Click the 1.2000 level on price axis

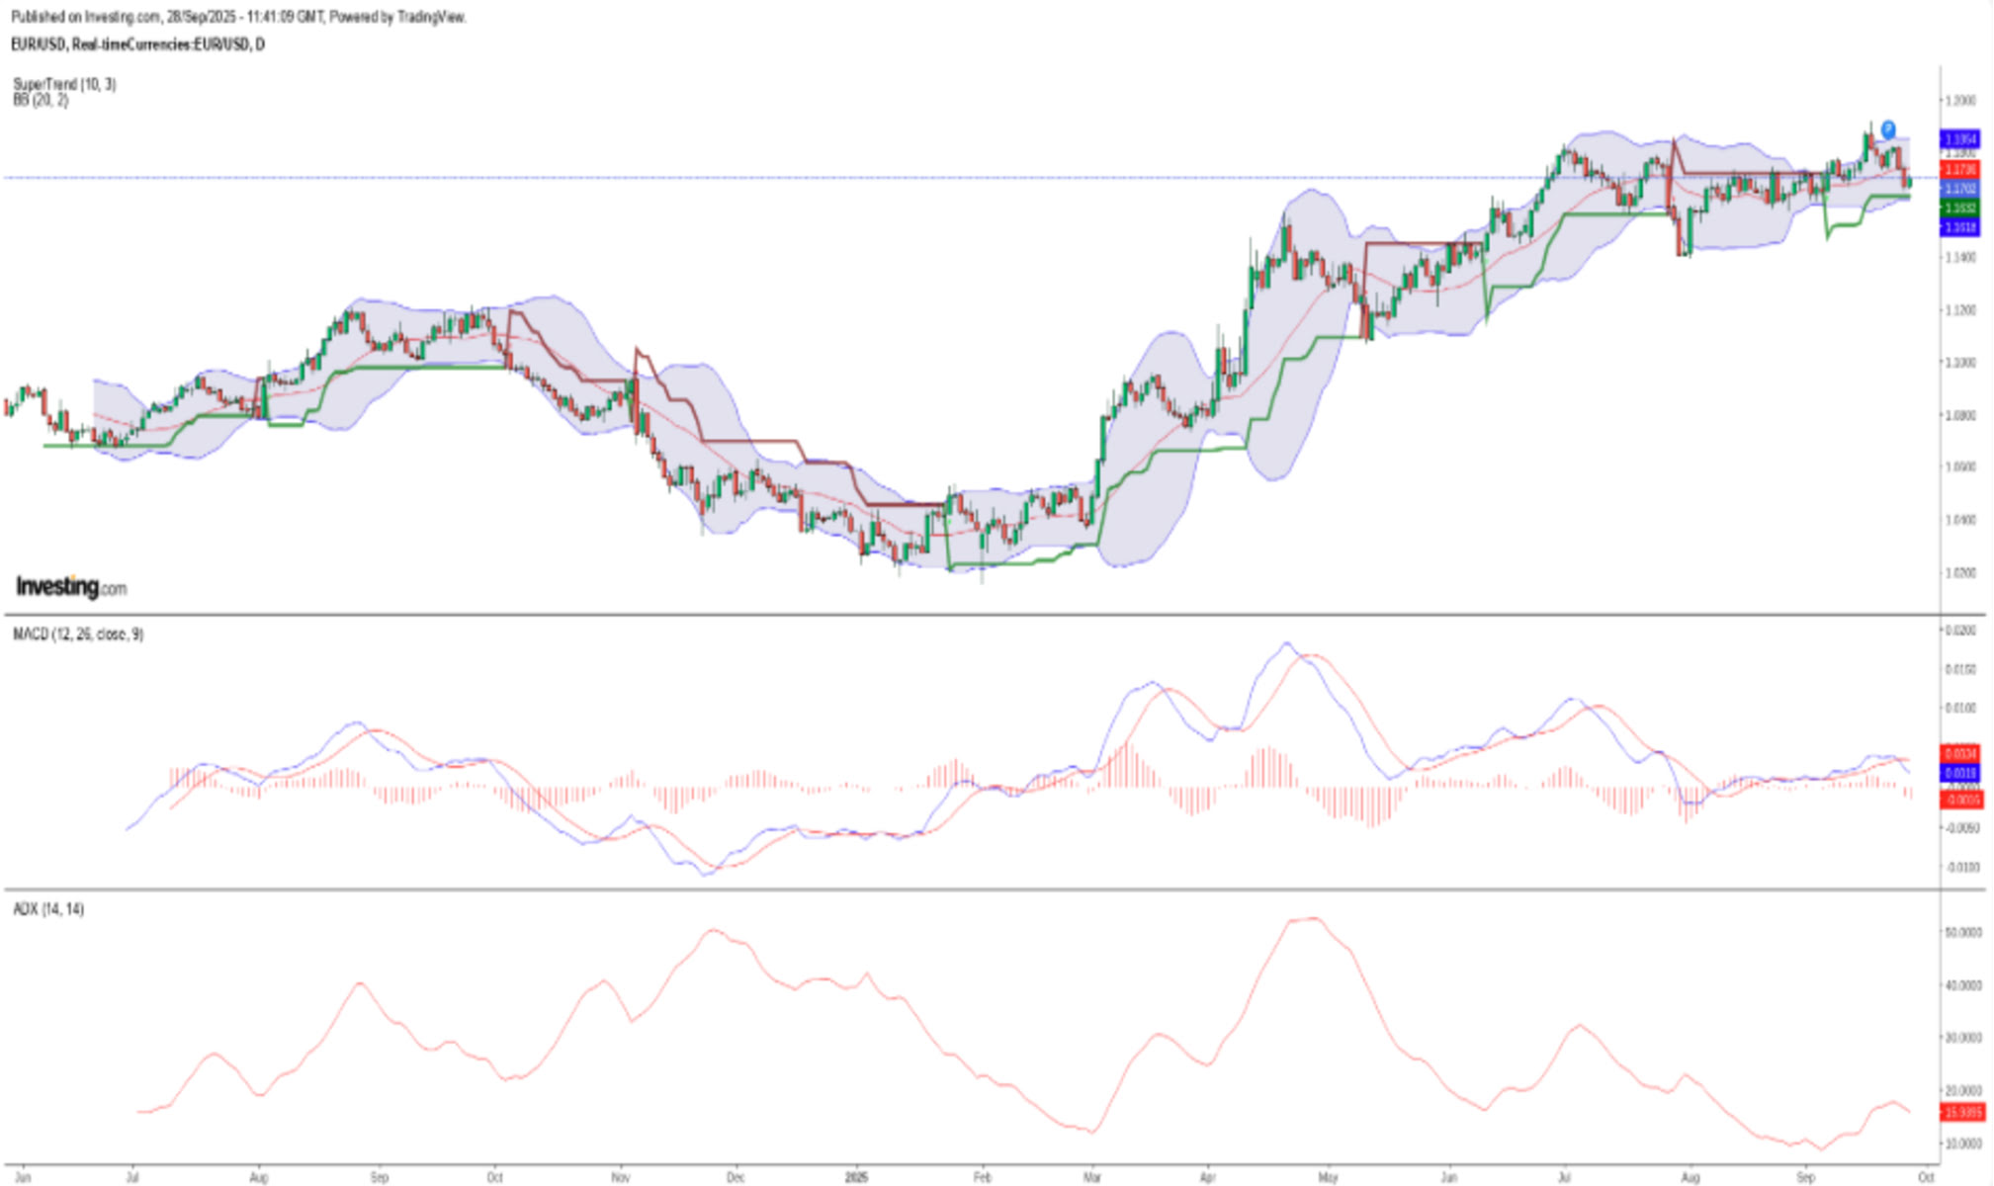1960,101
